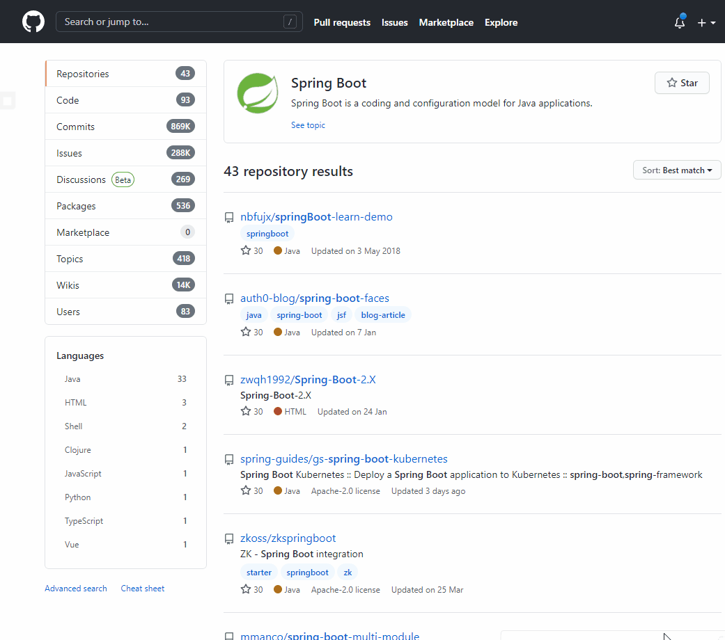The image size is (725, 640).
Task: Show Packages search results
Action: point(126,205)
